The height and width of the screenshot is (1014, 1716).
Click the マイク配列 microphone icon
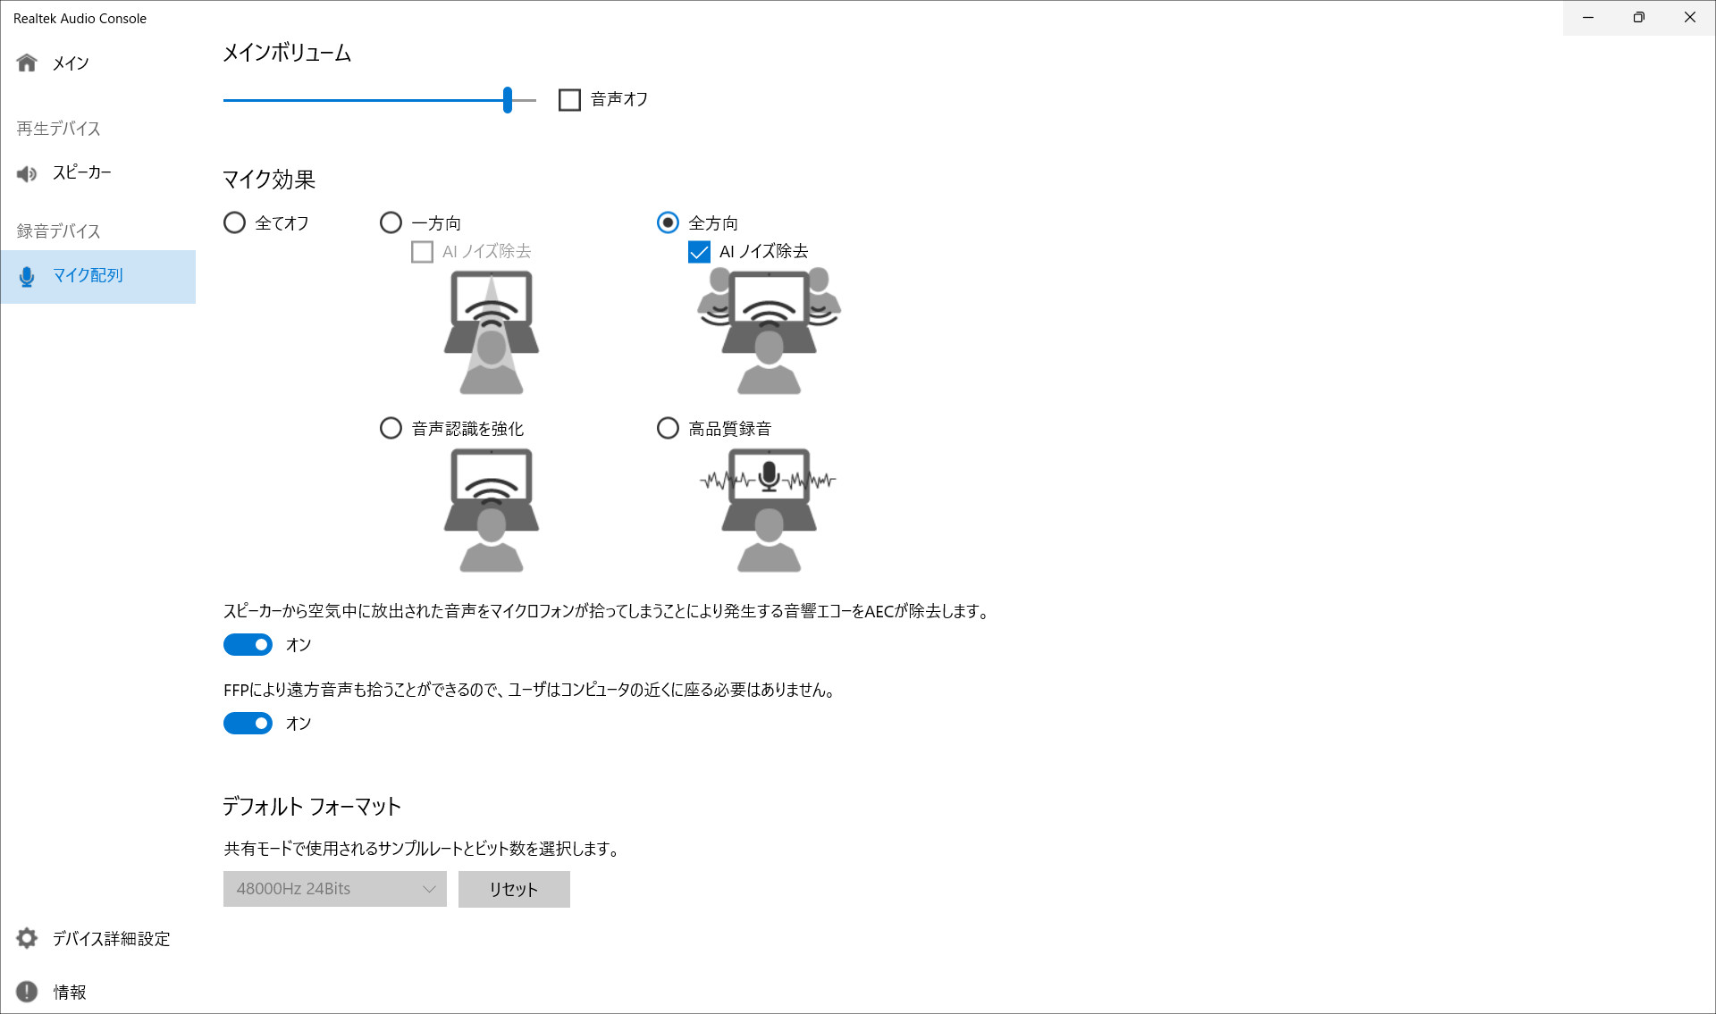tap(27, 276)
